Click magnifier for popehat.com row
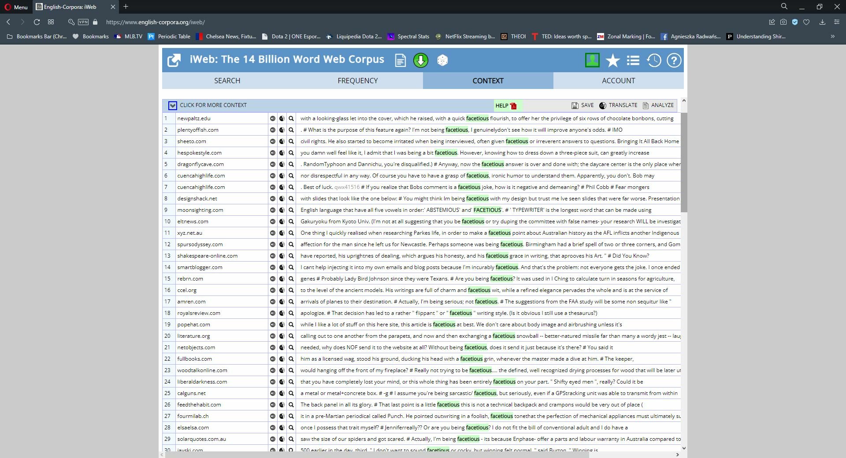 pyautogui.click(x=291, y=325)
